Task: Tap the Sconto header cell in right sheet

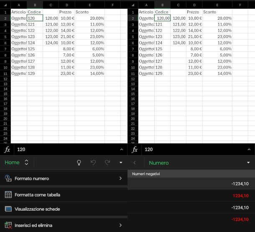Action: click(x=217, y=12)
